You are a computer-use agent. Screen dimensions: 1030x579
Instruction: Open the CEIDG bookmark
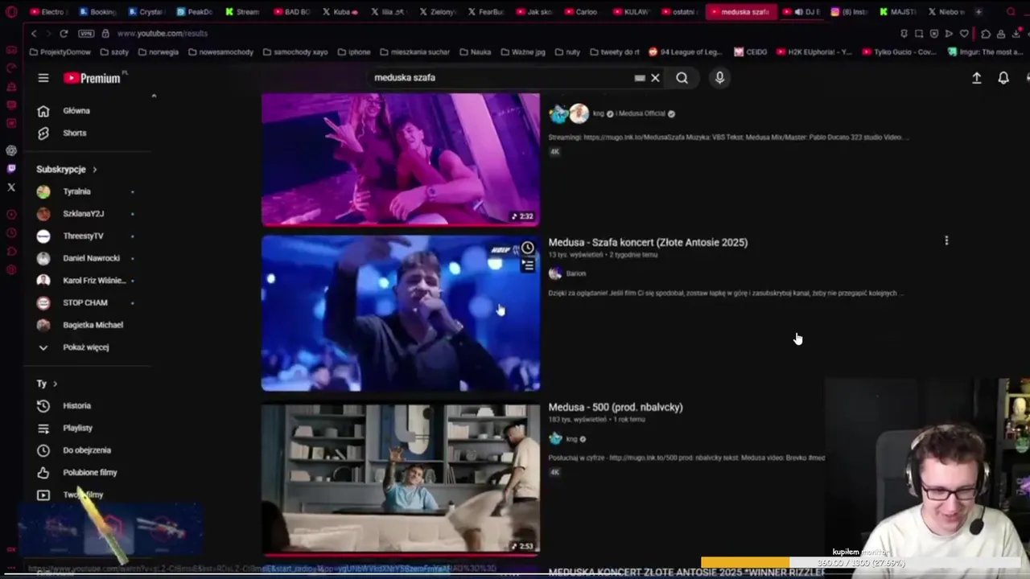[751, 52]
